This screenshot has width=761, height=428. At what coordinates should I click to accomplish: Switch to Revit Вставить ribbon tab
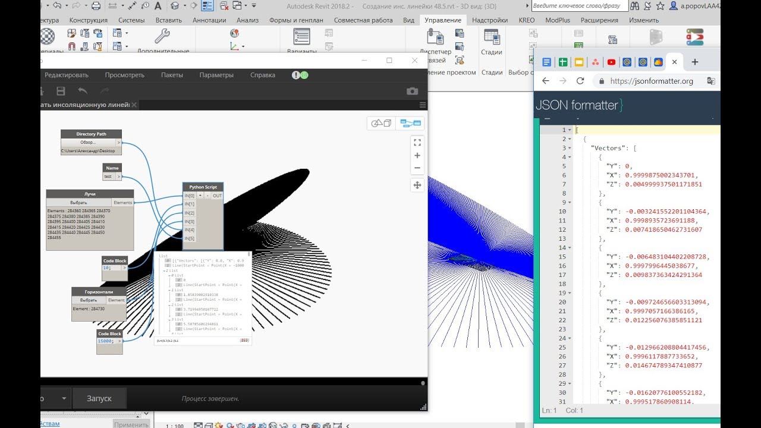click(168, 20)
